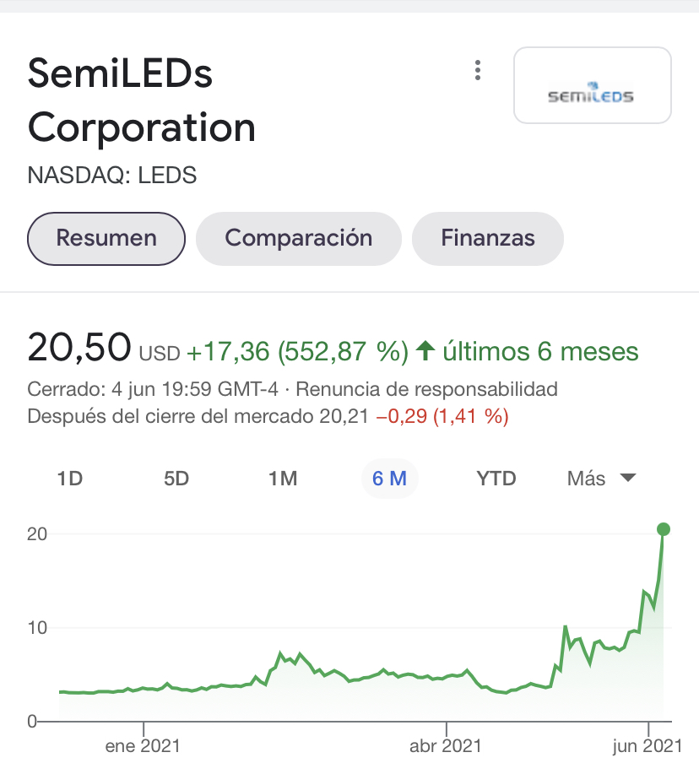Click the jun 2021 axis marker

(648, 745)
